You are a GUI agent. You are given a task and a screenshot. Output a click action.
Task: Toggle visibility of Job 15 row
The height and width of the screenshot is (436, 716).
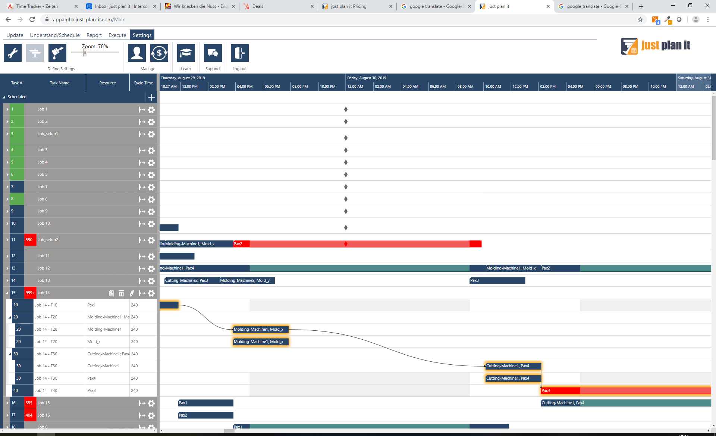point(7,403)
